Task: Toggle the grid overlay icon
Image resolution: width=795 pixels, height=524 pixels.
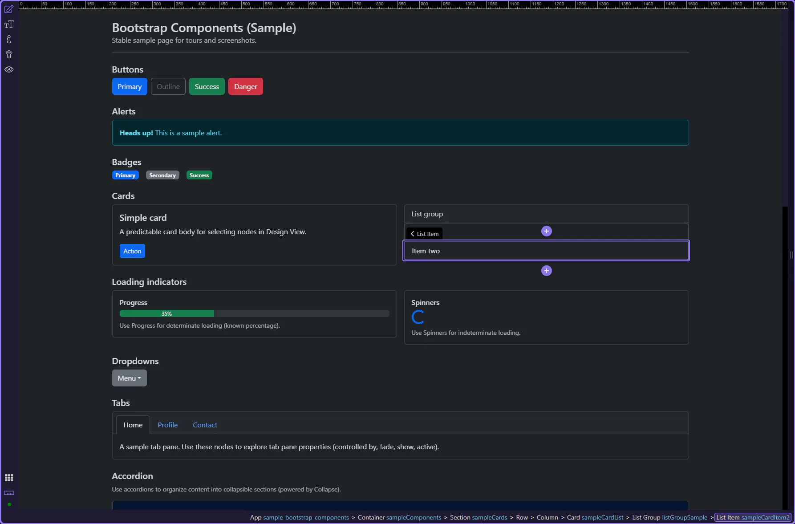Action: tap(9, 478)
